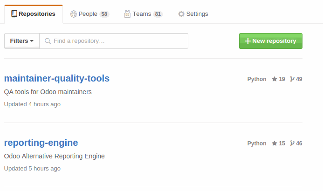Switch to the Teams tab
The image size is (323, 191).
point(142,14)
